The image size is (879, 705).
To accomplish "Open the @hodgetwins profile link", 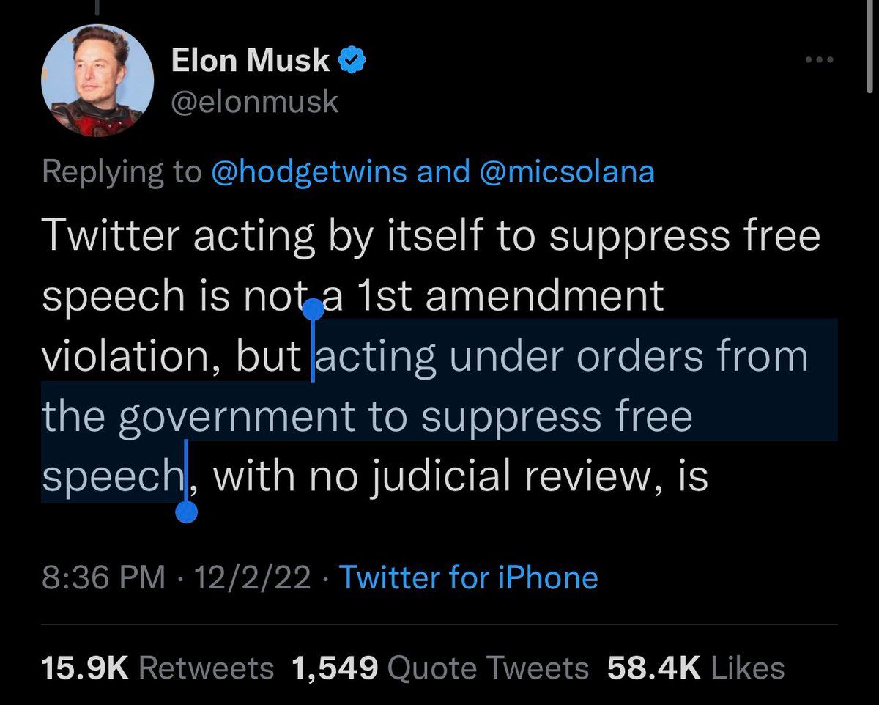I will pos(308,171).
